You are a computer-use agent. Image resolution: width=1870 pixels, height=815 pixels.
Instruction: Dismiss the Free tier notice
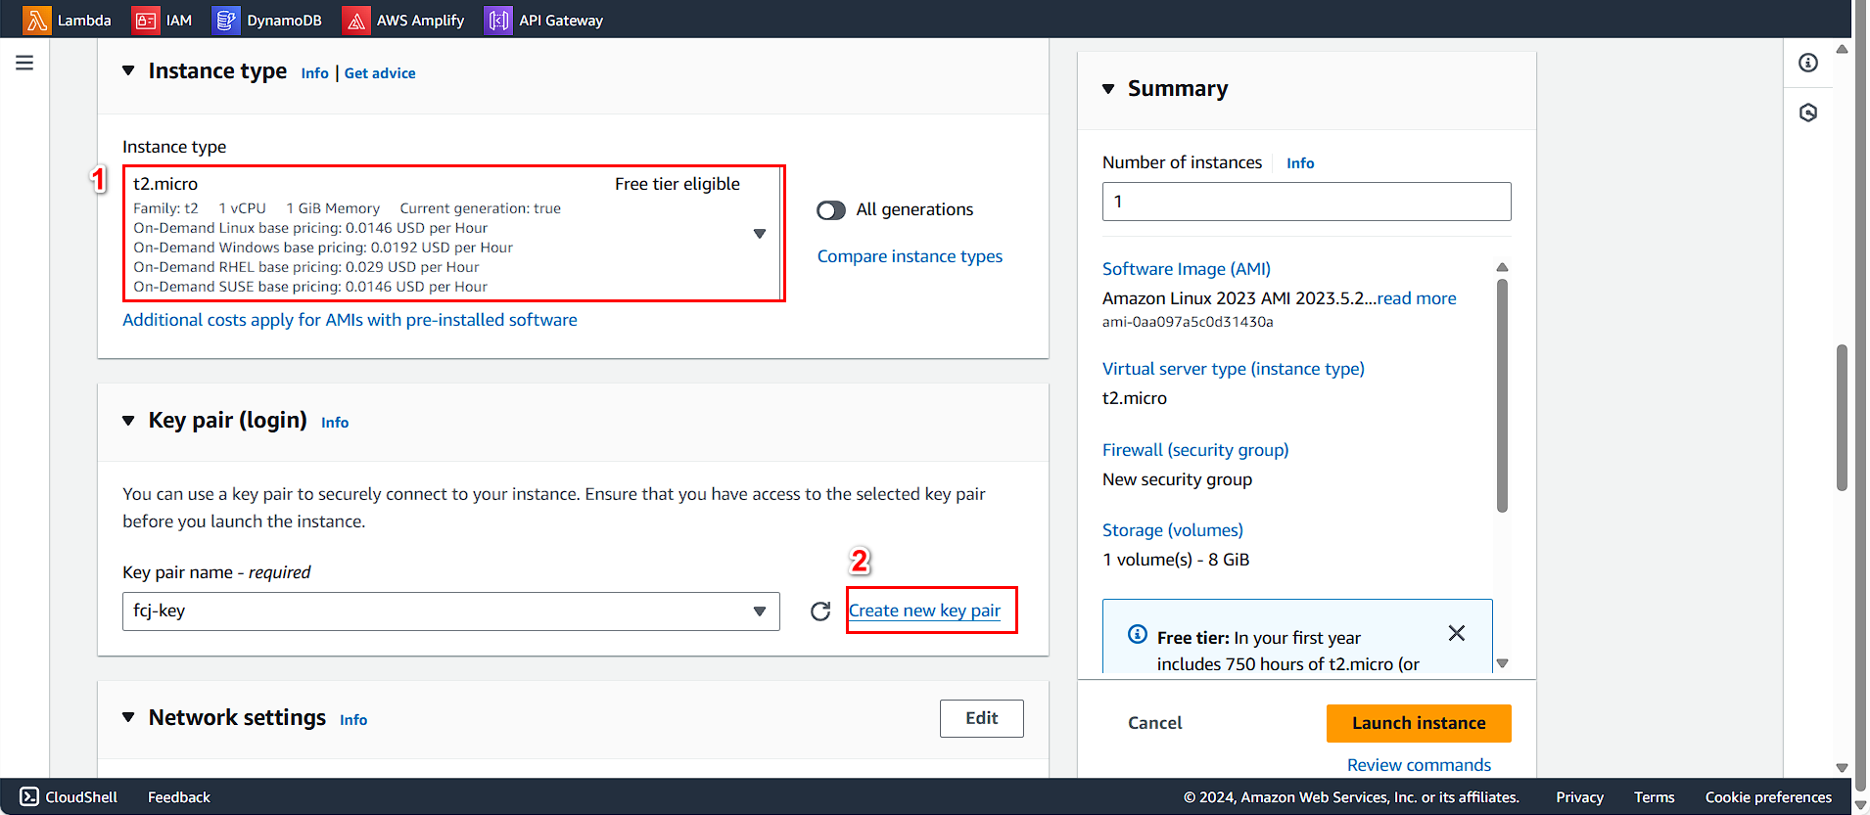1457,633
